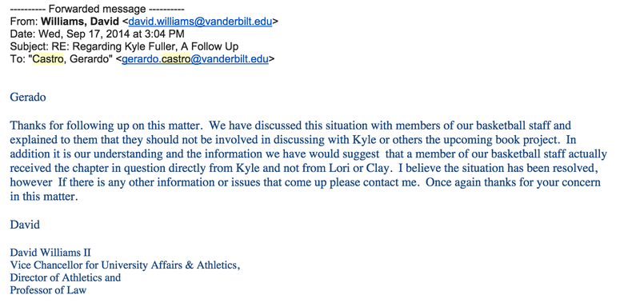Open the gerardo.castro@vanderbilt.edu email link

tap(195, 59)
